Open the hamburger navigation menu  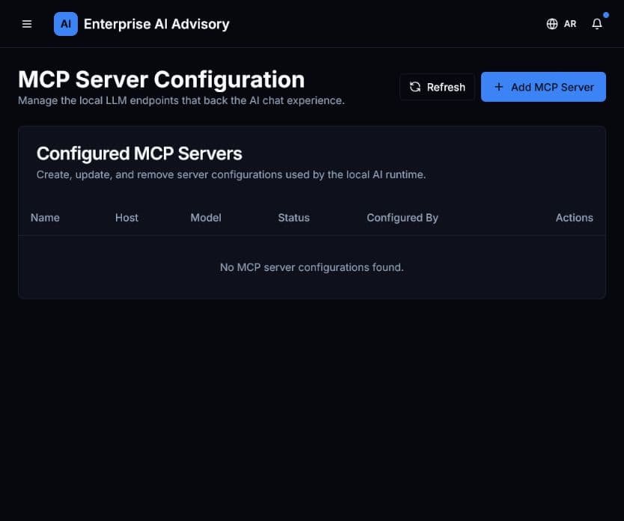(x=27, y=24)
